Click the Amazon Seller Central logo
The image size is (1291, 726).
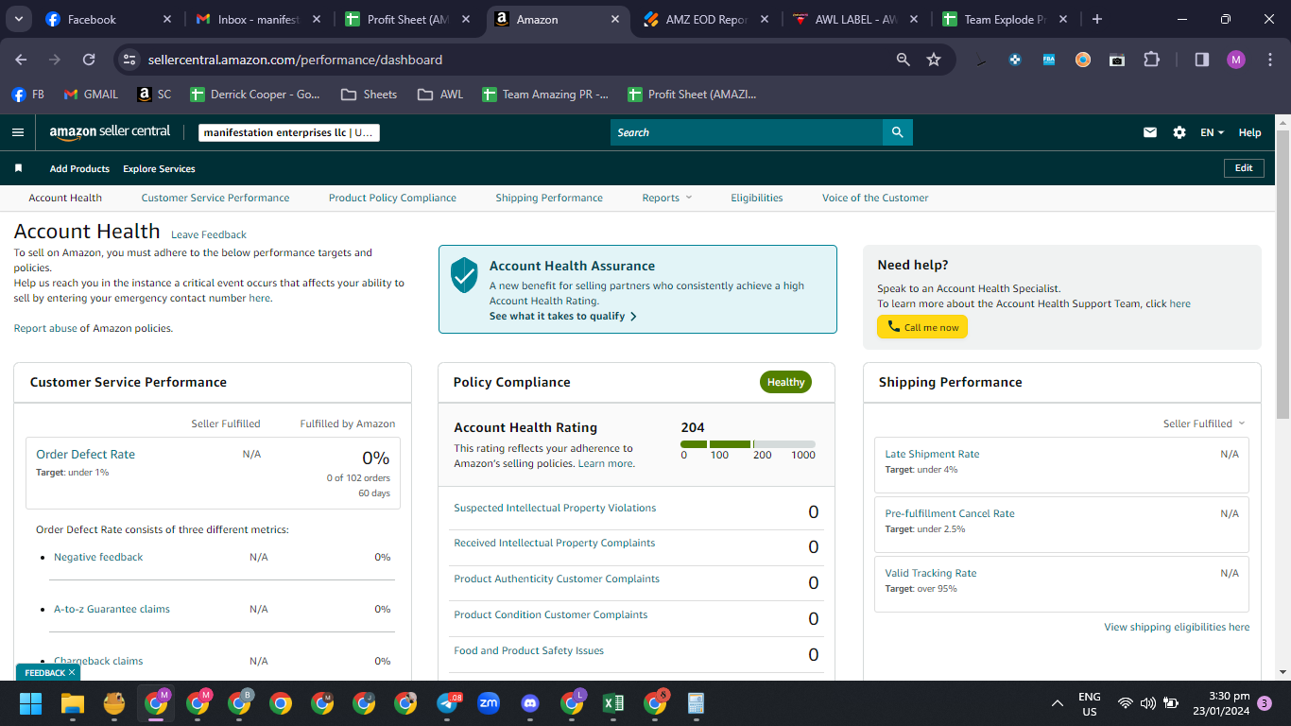(110, 132)
